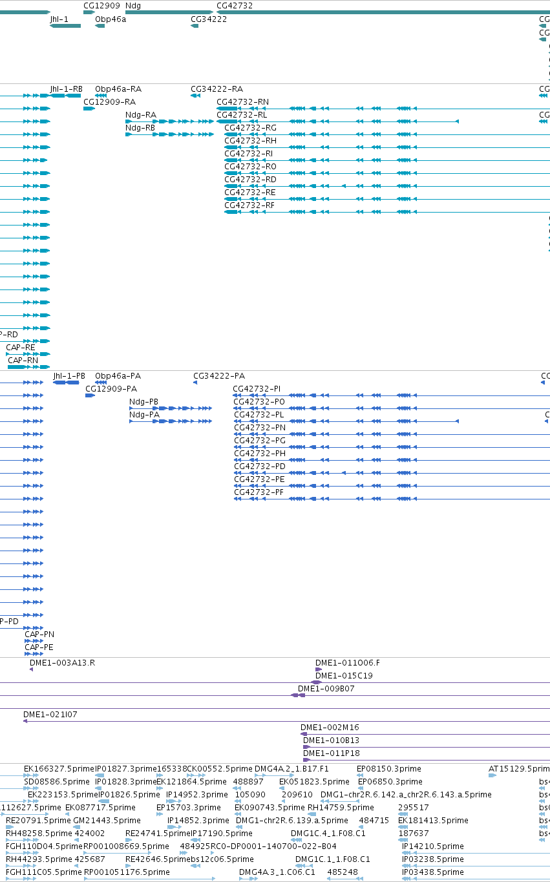550x882 pixels.
Task: Click the SD08586.5prime EST label
Action: (x=57, y=782)
